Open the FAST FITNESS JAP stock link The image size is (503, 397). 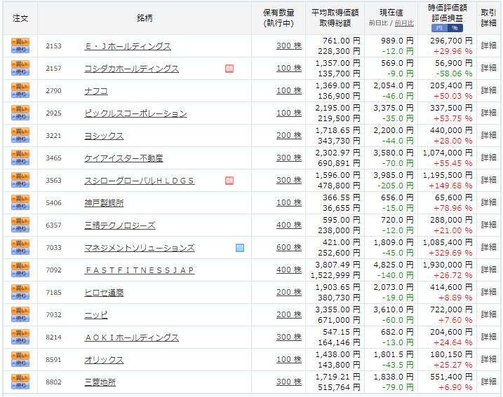(x=139, y=270)
